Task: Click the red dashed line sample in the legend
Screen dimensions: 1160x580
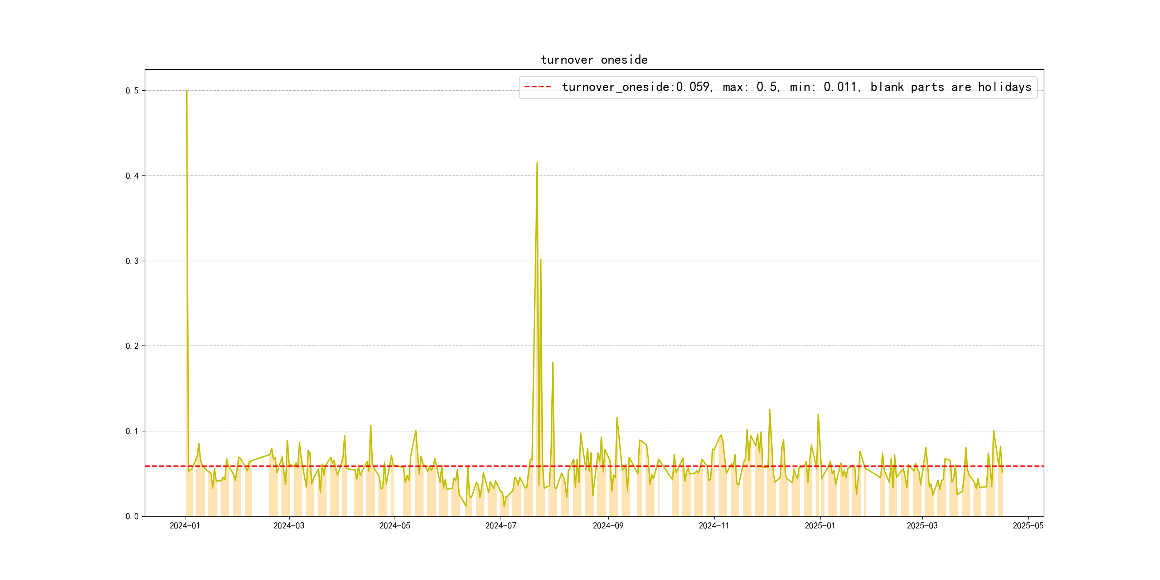Action: 538,87
